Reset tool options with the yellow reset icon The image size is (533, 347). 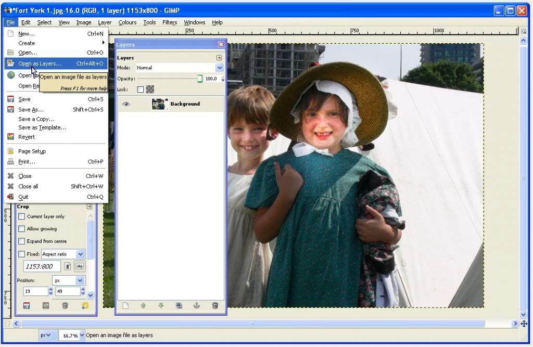(x=85, y=305)
